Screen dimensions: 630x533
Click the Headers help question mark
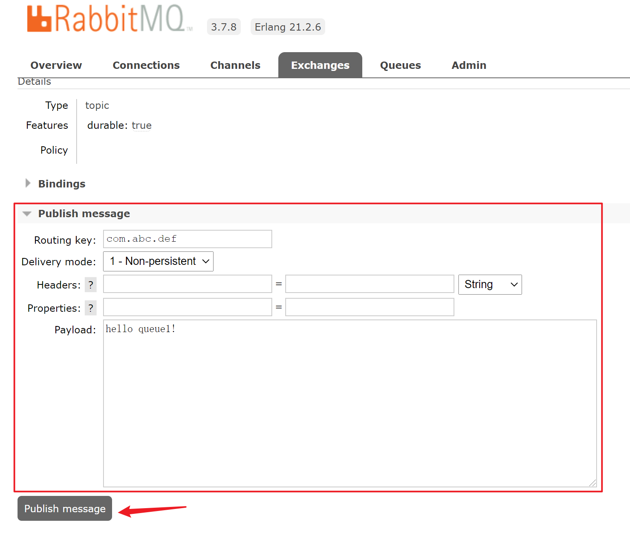point(90,285)
